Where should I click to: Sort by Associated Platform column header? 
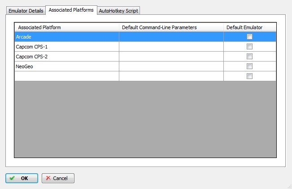tap(67, 27)
